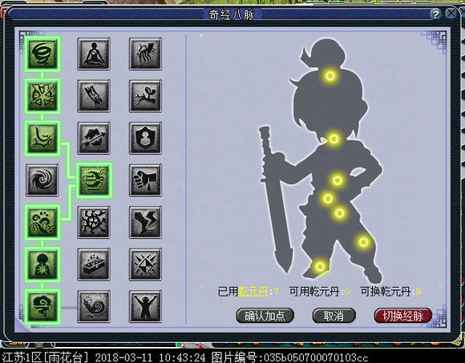
Task: Choose the turtle shell skill icon
Action: [x=94, y=223]
